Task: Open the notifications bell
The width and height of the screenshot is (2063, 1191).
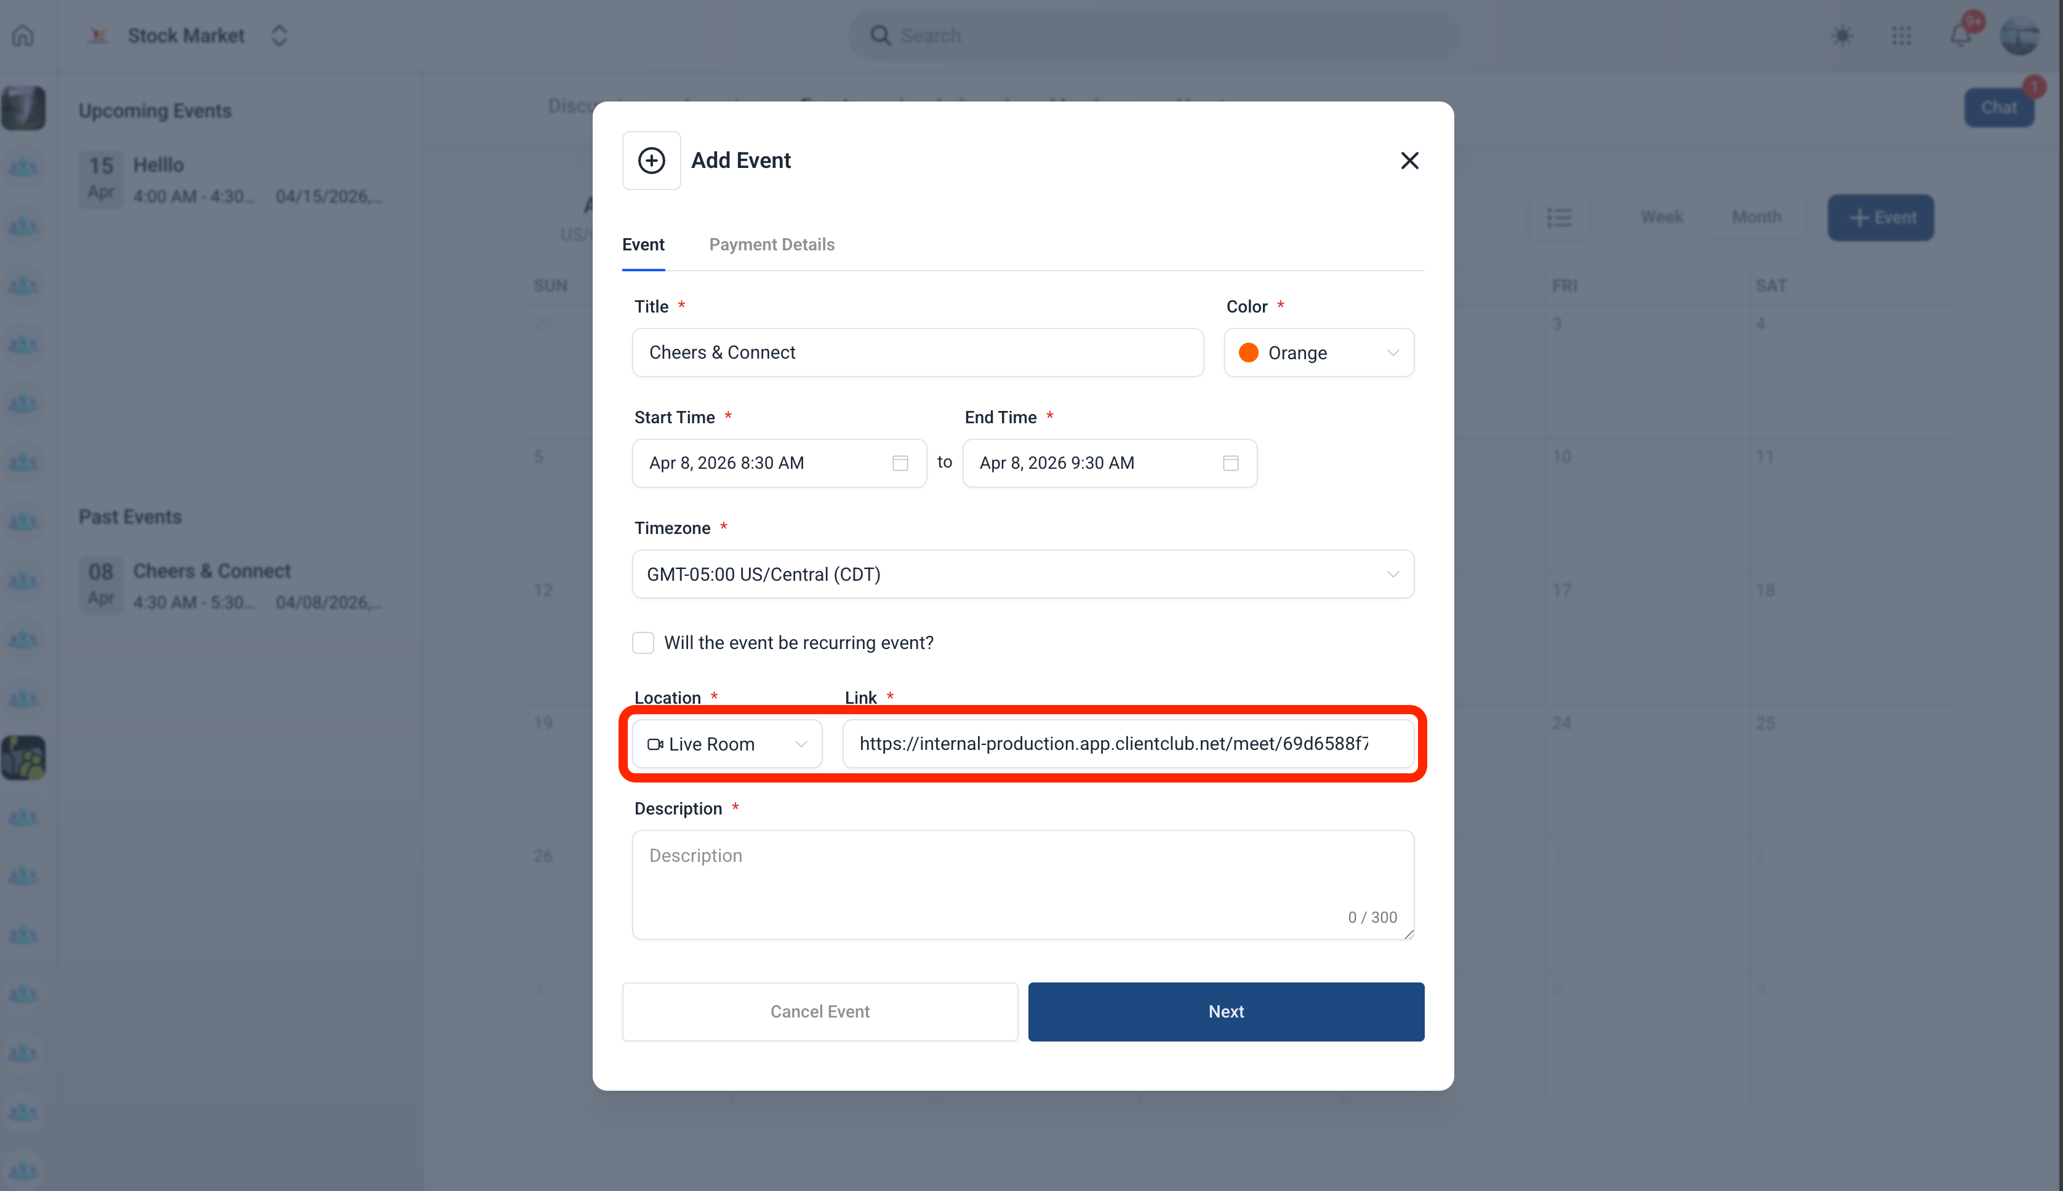Action: click(1960, 35)
